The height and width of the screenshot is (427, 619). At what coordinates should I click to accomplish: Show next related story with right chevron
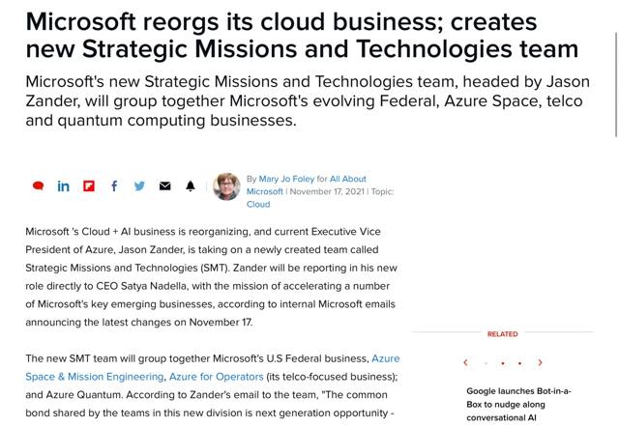click(x=540, y=363)
